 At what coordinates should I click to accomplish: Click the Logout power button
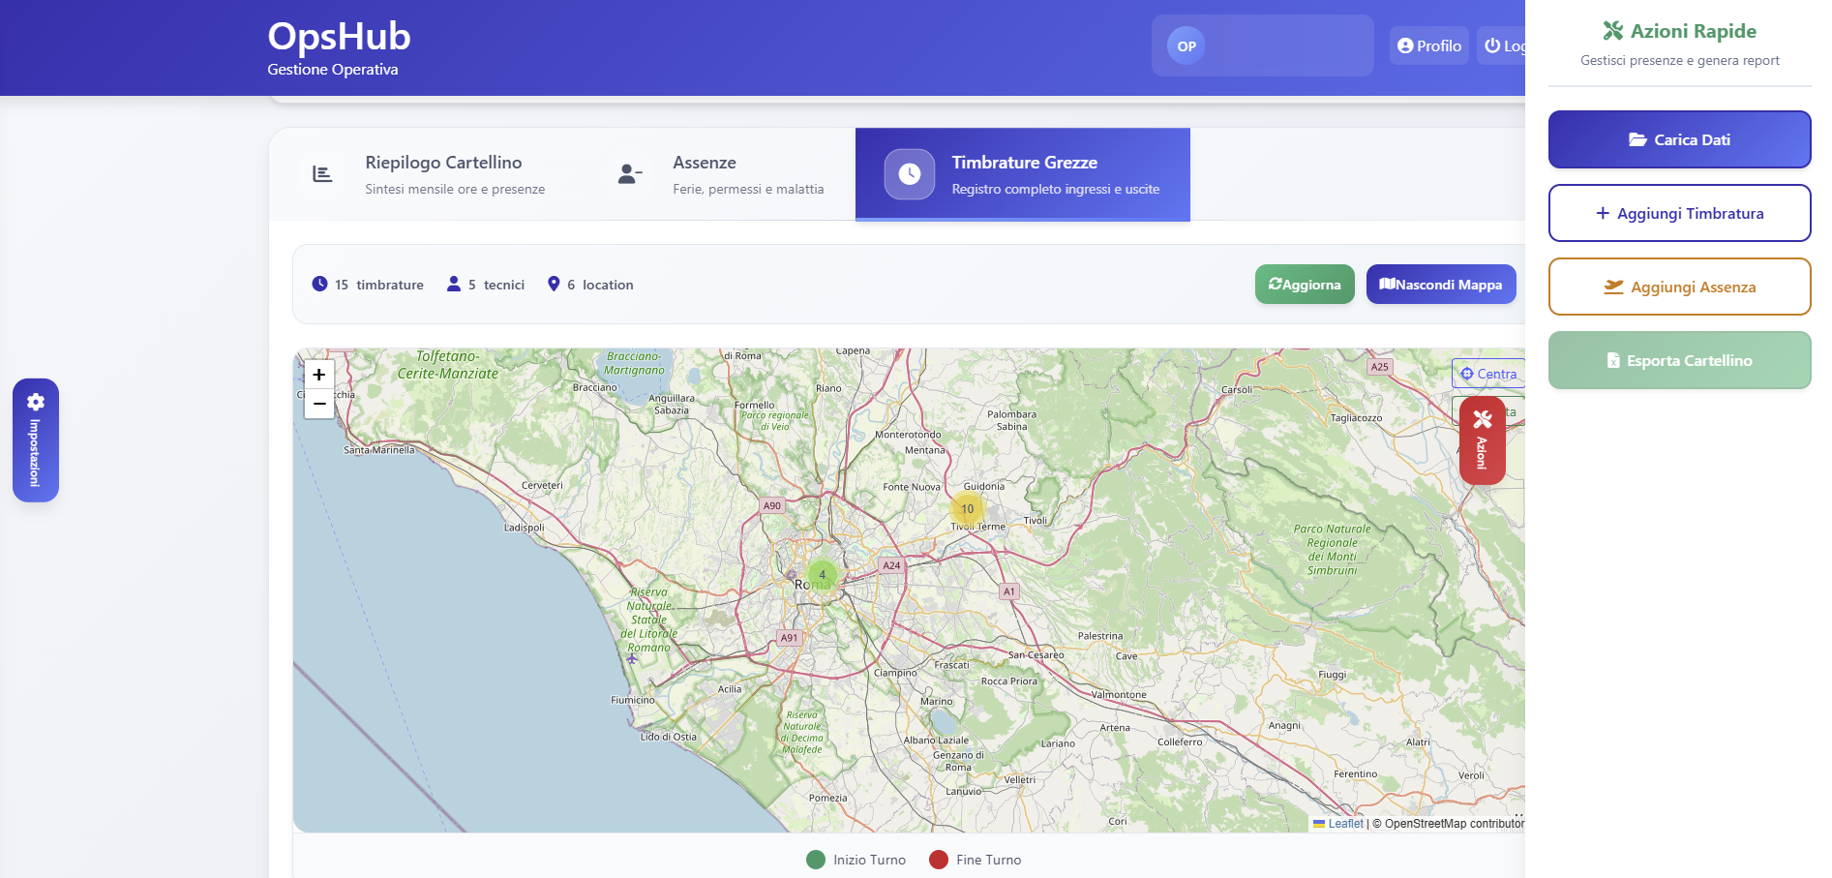point(1501,45)
